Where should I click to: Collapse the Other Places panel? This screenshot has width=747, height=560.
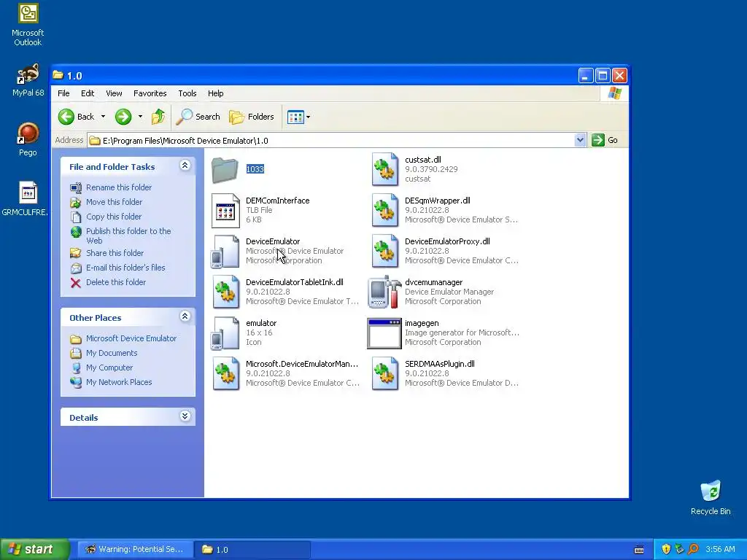coord(185,316)
